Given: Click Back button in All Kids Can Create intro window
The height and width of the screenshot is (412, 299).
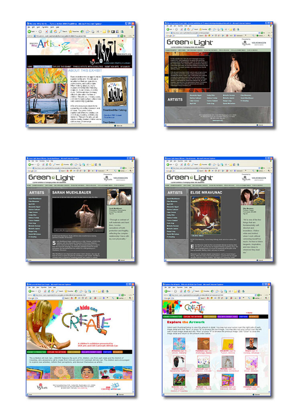Looking at the screenshot, I should click(31, 291).
